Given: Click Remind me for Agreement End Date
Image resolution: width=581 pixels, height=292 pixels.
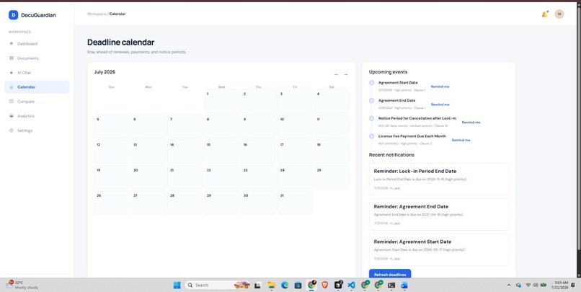Looking at the screenshot, I should pos(440,105).
